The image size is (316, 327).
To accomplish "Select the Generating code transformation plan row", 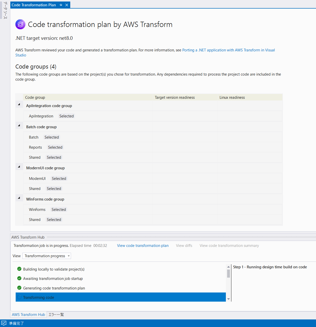I will 121,288.
